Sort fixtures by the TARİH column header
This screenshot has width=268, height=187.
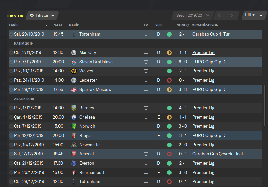14,25
